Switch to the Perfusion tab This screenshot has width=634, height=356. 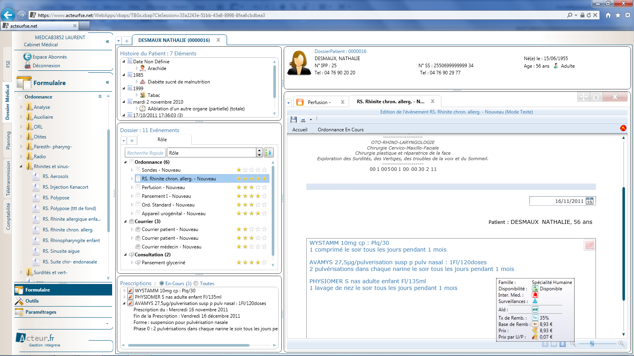318,102
